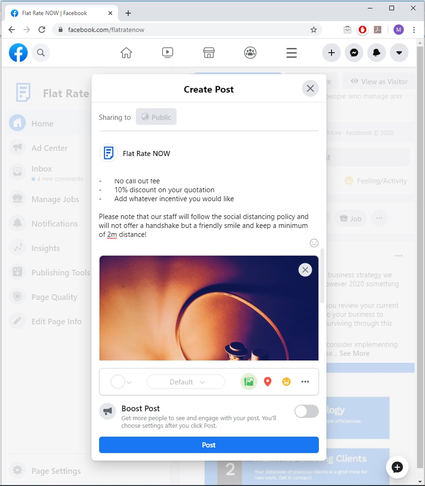Click the Boost Post megaphone icon
The width and height of the screenshot is (425, 486).
(108, 411)
